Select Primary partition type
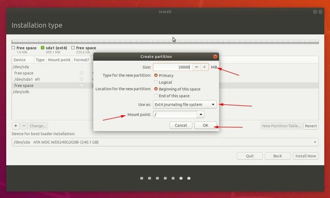The image size is (330, 198). 156,76
